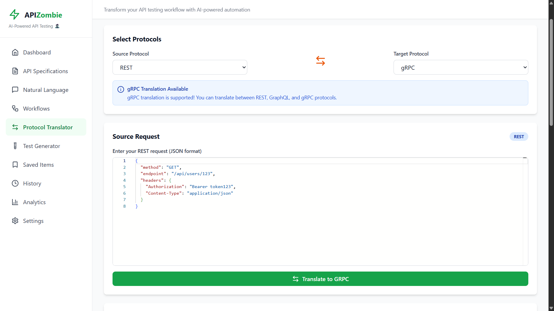Click the Natural Language chat bubble icon

tap(15, 90)
